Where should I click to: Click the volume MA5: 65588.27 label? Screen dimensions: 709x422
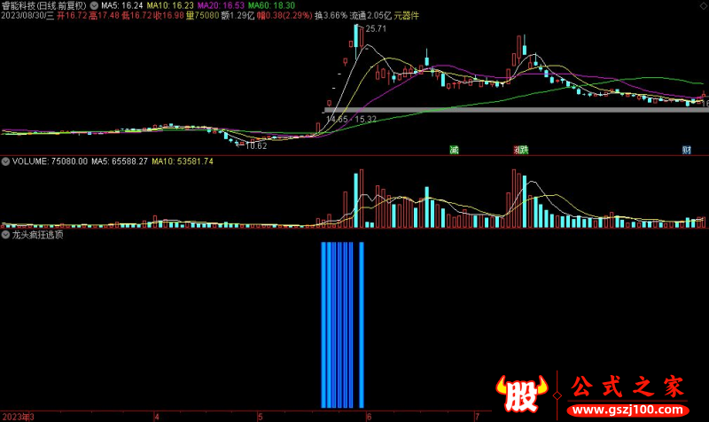120,161
